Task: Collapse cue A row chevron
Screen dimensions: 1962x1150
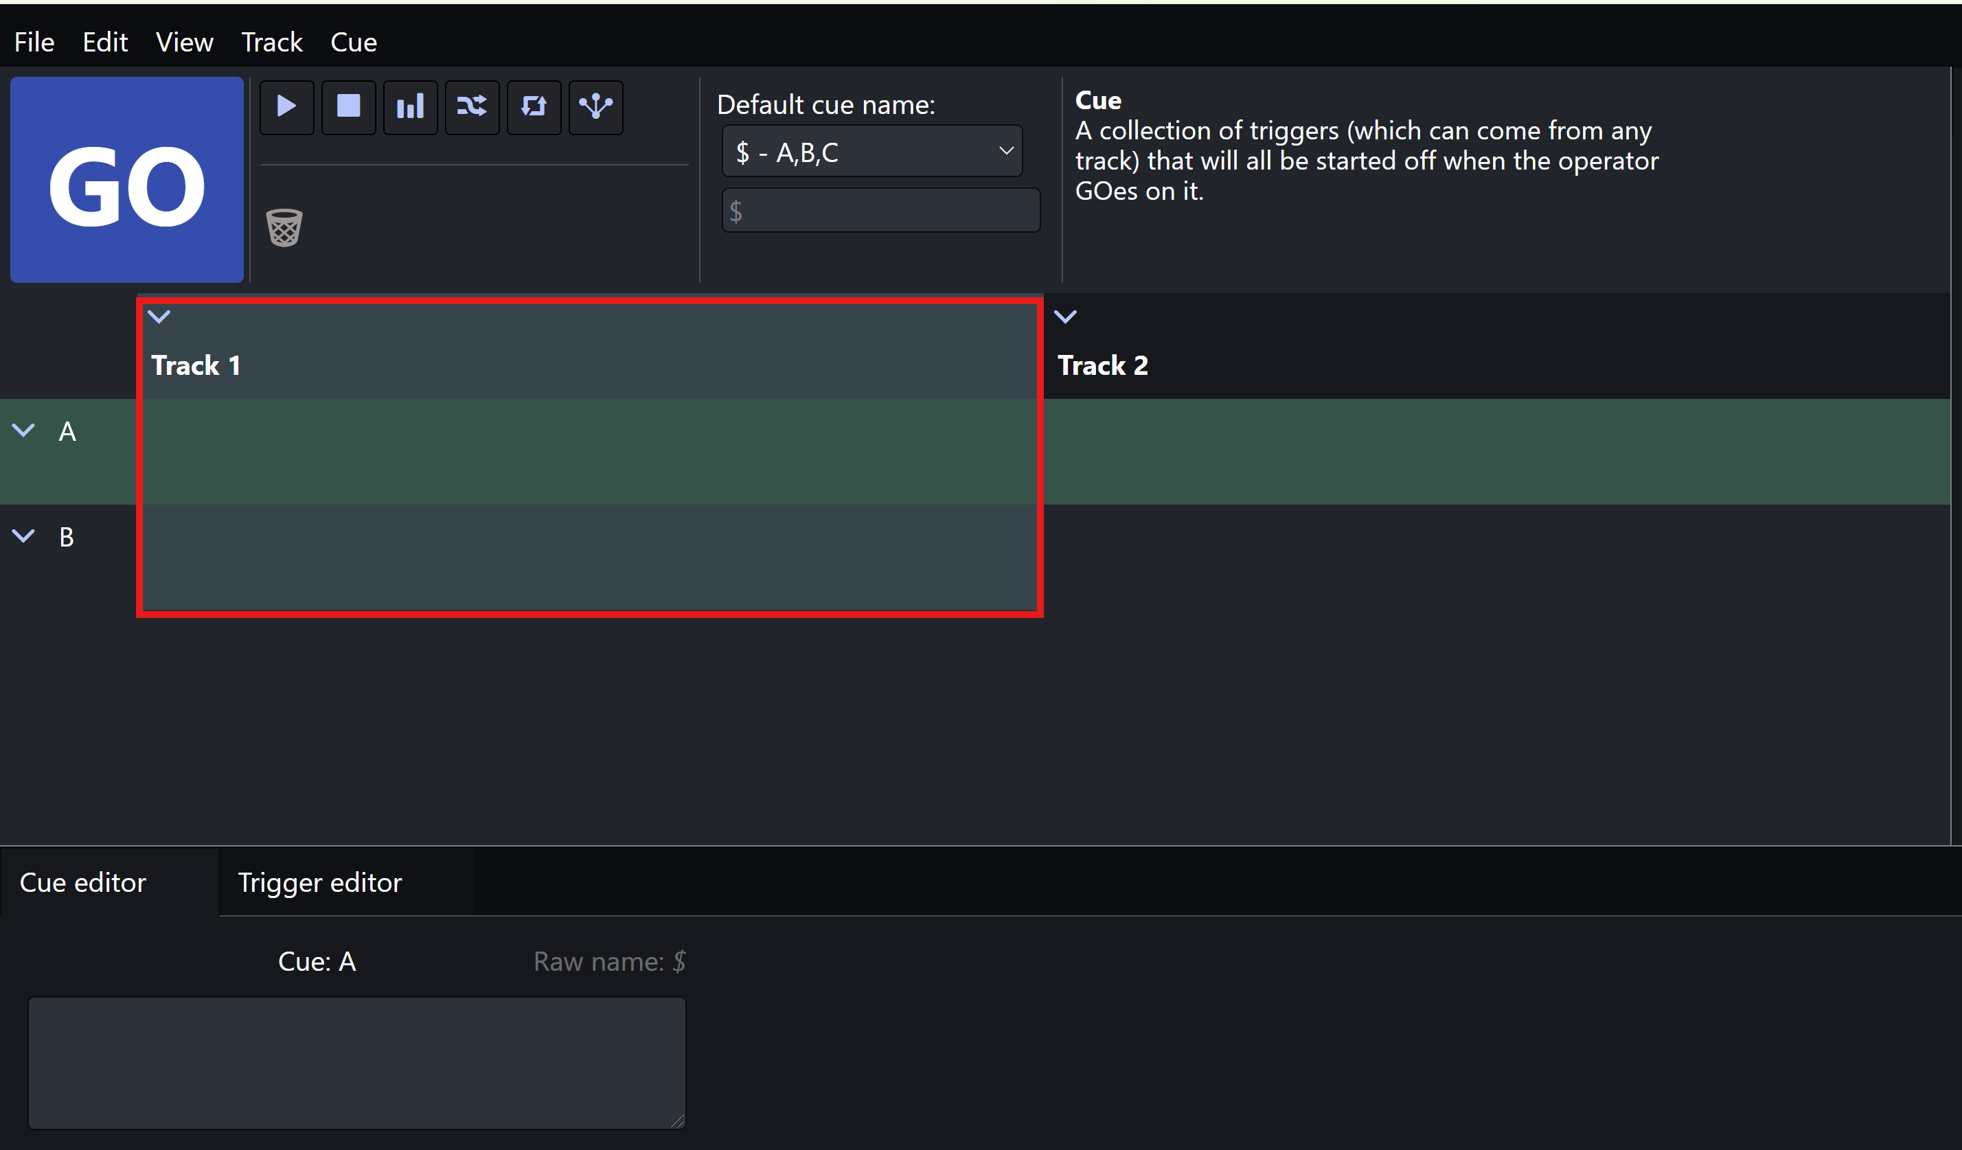Action: click(24, 430)
